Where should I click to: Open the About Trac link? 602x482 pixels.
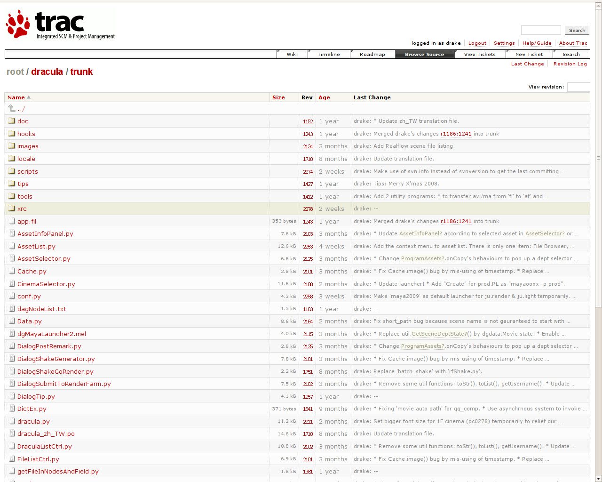573,43
